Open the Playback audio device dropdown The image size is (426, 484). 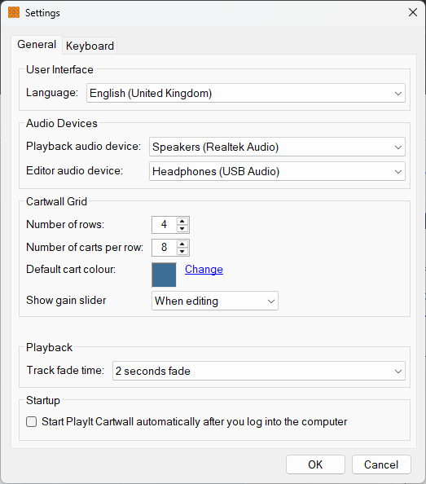click(277, 147)
